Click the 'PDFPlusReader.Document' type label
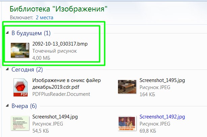The height and width of the screenshot is (137, 207). [61, 94]
